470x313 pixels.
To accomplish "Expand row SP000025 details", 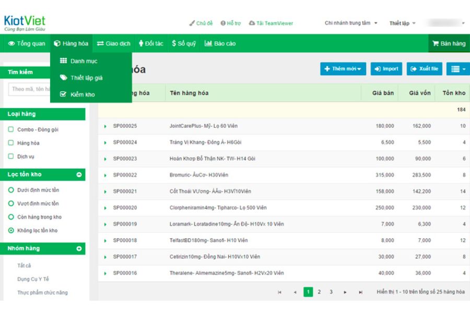I will (105, 126).
